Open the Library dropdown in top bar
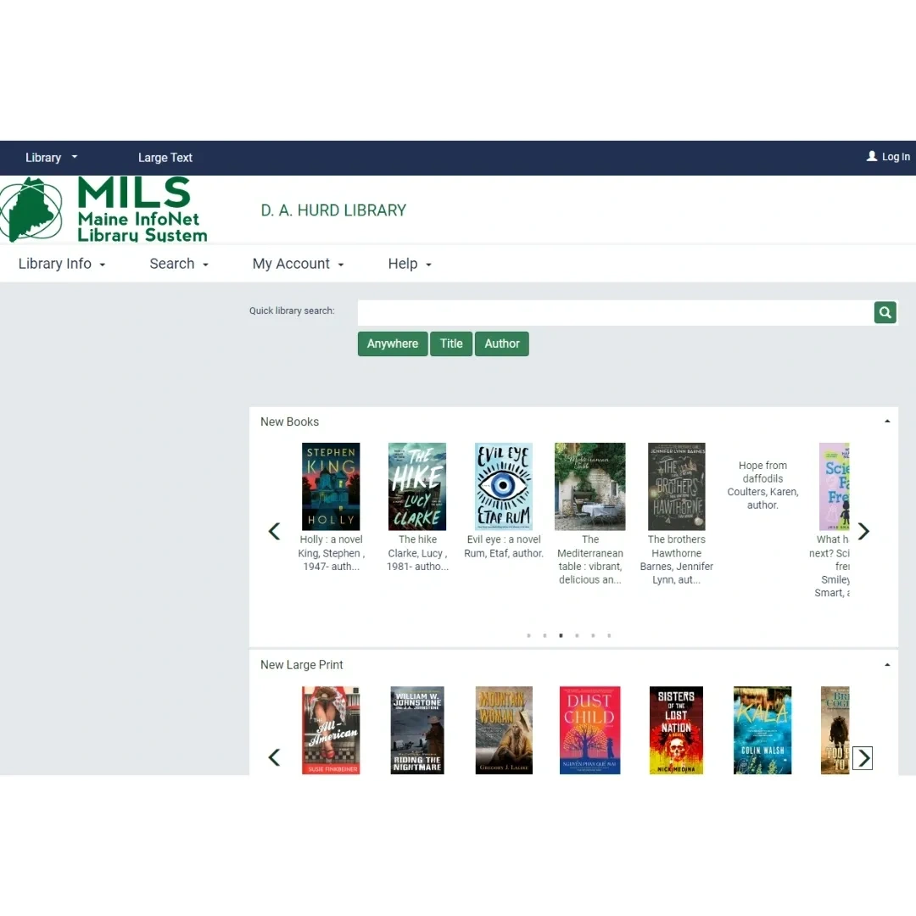916x916 pixels. pos(51,158)
